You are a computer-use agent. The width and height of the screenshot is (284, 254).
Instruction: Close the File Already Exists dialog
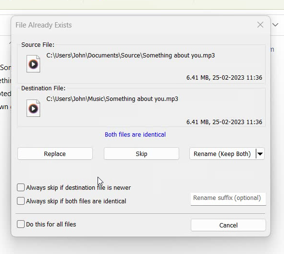point(260,25)
